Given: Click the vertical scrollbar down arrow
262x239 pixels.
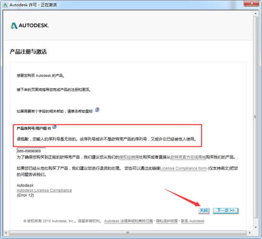Looking at the screenshot, I should pyautogui.click(x=255, y=227).
